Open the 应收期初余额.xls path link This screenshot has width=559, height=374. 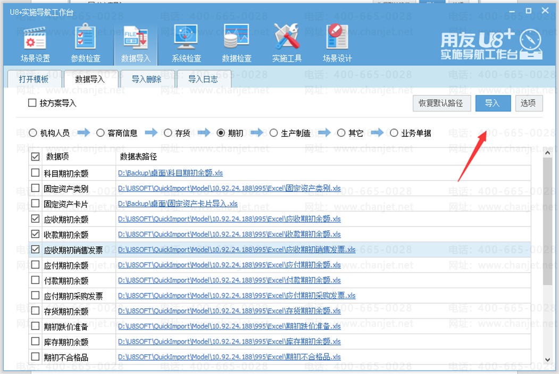(229, 219)
